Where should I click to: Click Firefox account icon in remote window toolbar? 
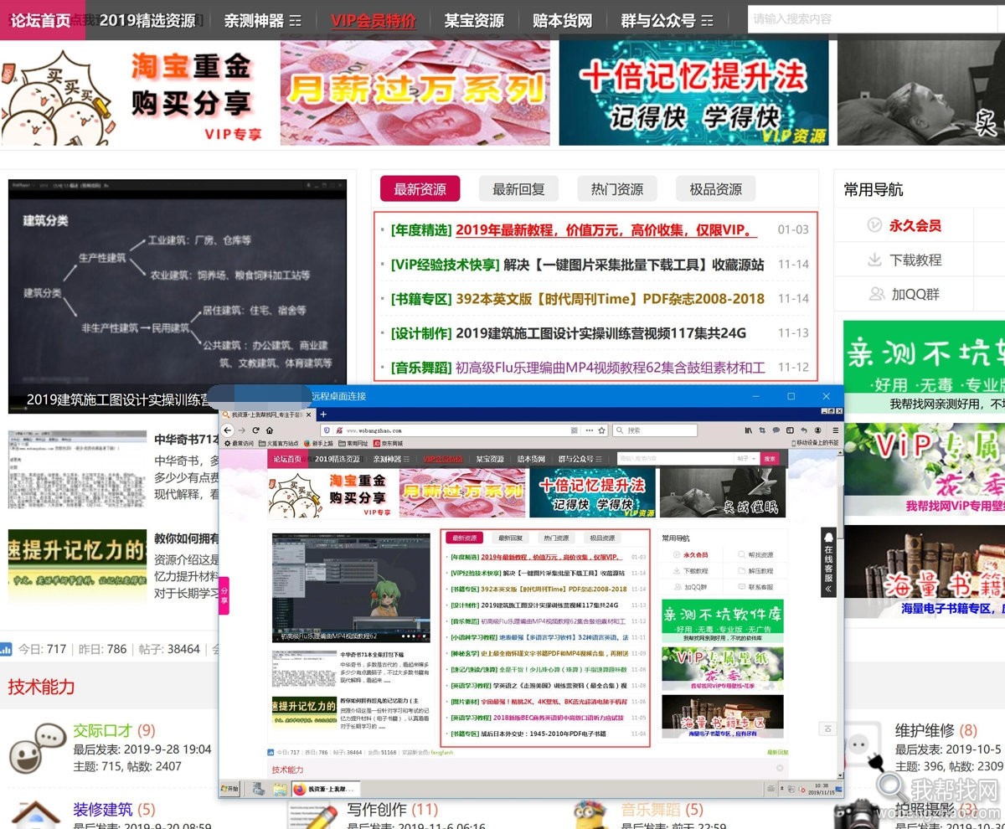click(x=817, y=430)
